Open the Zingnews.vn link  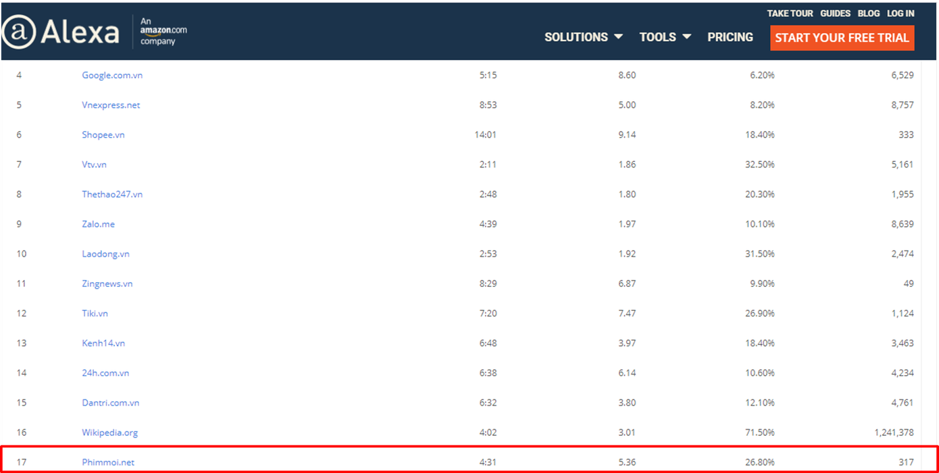coord(107,283)
